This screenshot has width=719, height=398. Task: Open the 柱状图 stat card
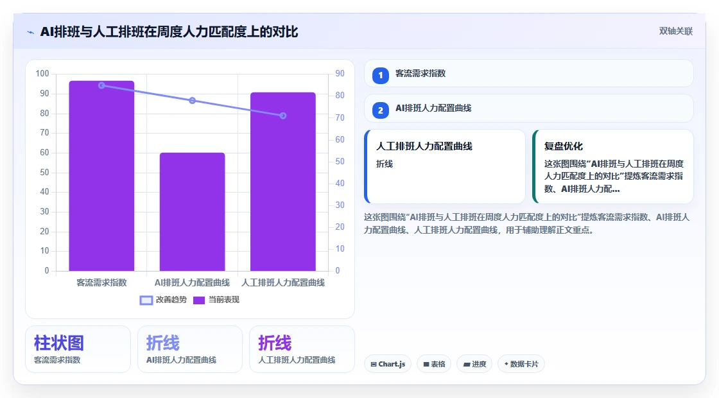click(78, 349)
